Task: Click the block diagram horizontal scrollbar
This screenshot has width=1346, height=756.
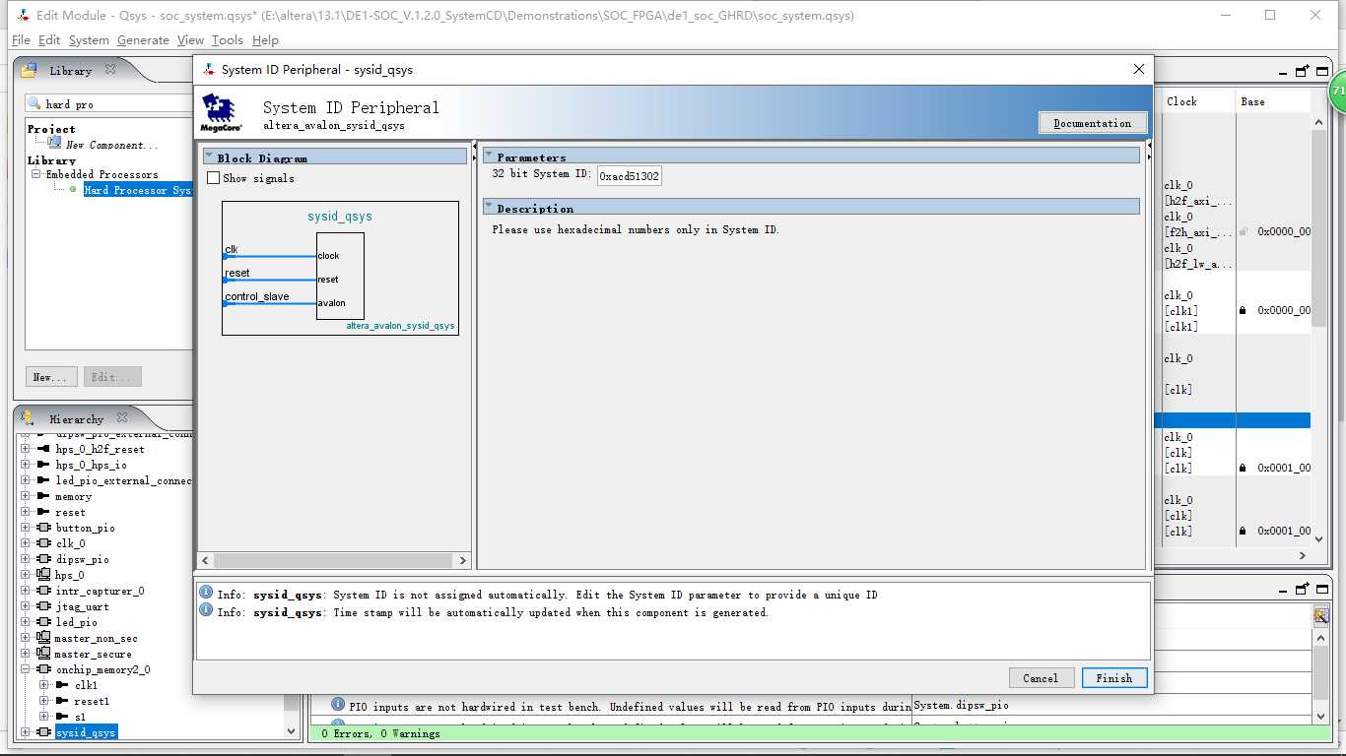Action: 335,560
